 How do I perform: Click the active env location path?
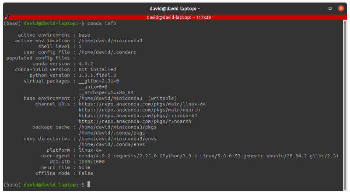coord(110,41)
